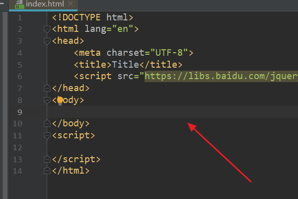Close the index.html tab
The height and width of the screenshot is (199, 298).
[71, 3]
